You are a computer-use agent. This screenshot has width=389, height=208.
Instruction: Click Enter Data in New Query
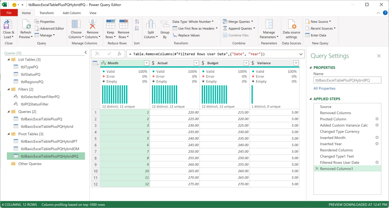pyautogui.click(x=316, y=35)
